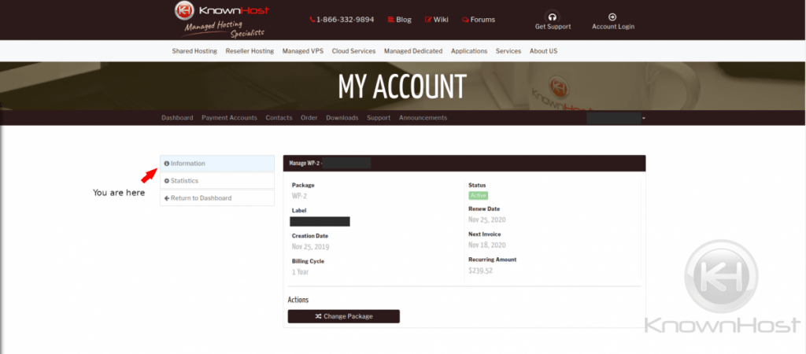This screenshot has height=354, width=806.
Task: Click the shuffle icon on Change Package
Action: coord(318,316)
